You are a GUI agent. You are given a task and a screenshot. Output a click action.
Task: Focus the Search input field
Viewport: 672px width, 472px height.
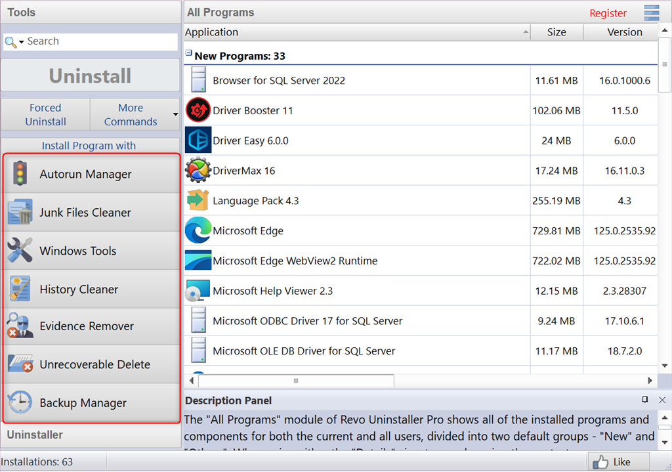[x=101, y=41]
